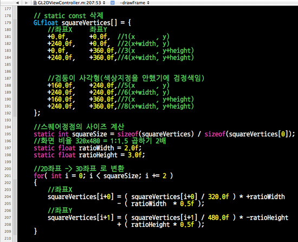Click the '3.0f' ratioHeight value
The image size is (298, 242).
134,155
